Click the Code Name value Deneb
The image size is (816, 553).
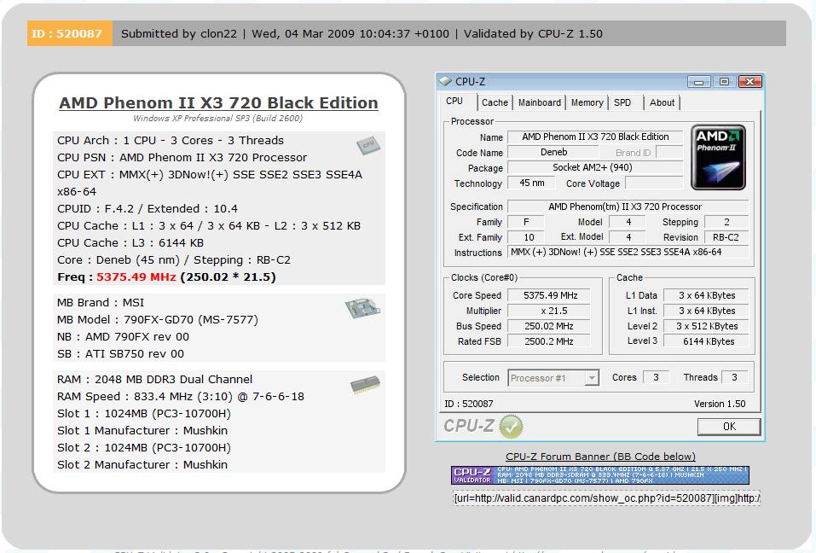553,152
